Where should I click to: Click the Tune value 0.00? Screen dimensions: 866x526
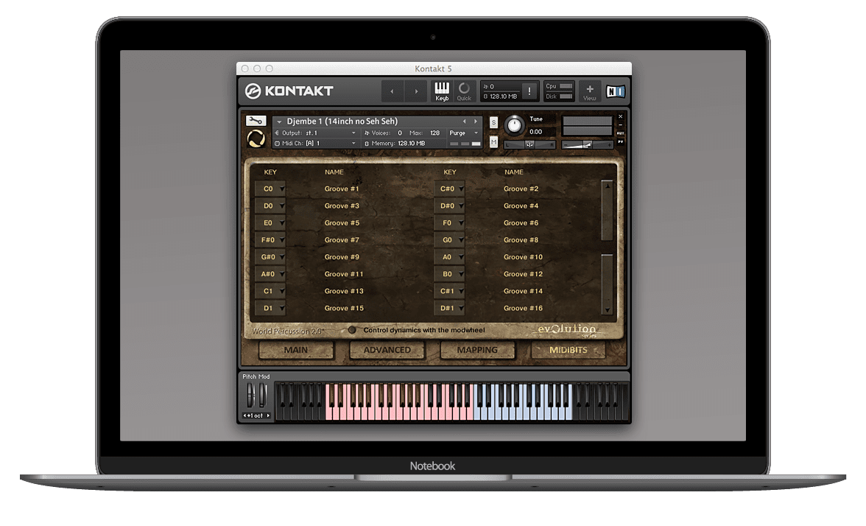pos(536,132)
